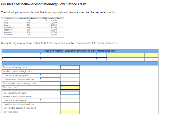
Task: Click the 'August' month row label
Action: tap(7, 25)
